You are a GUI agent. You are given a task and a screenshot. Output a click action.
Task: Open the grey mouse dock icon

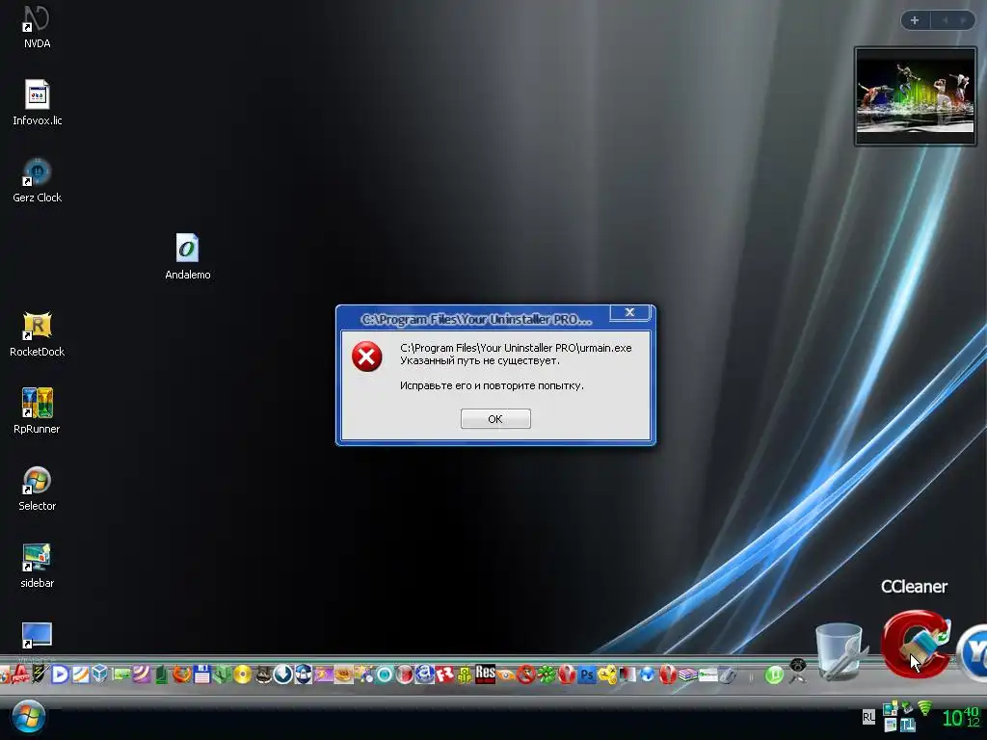click(x=728, y=675)
